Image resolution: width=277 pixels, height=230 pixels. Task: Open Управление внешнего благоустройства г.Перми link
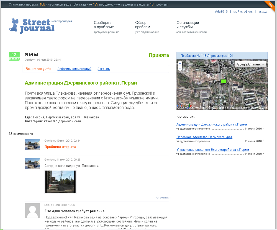click(x=212, y=149)
